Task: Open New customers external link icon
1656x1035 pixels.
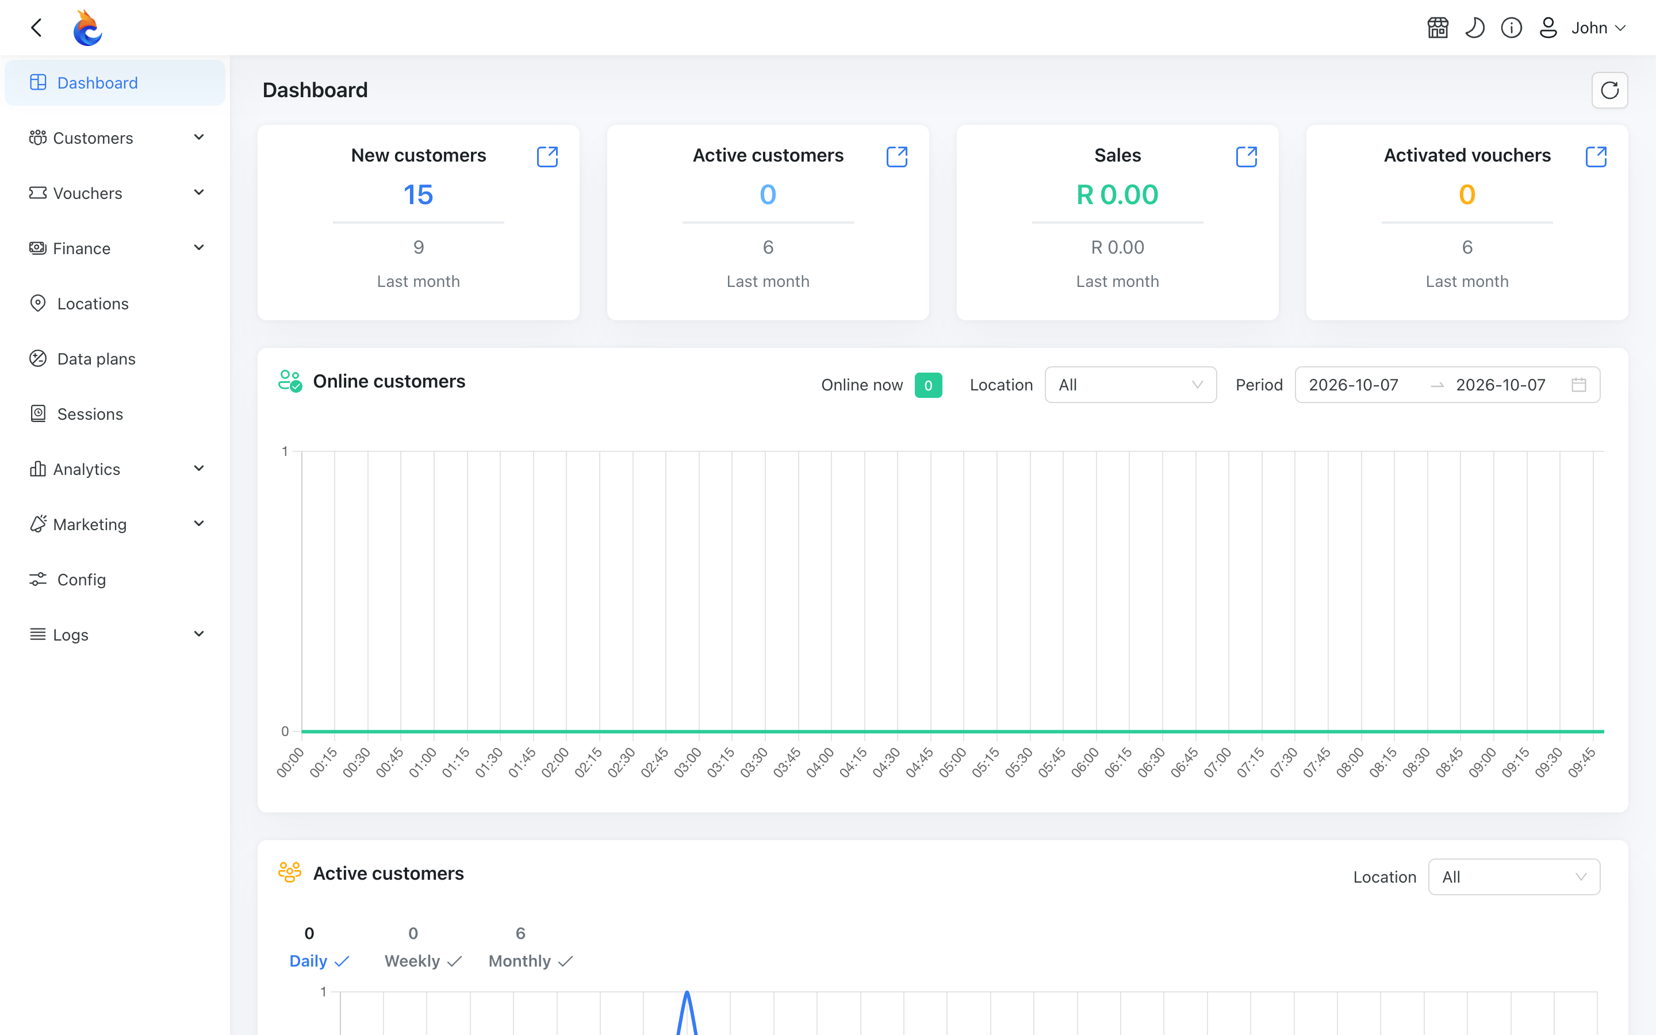Action: 547,157
